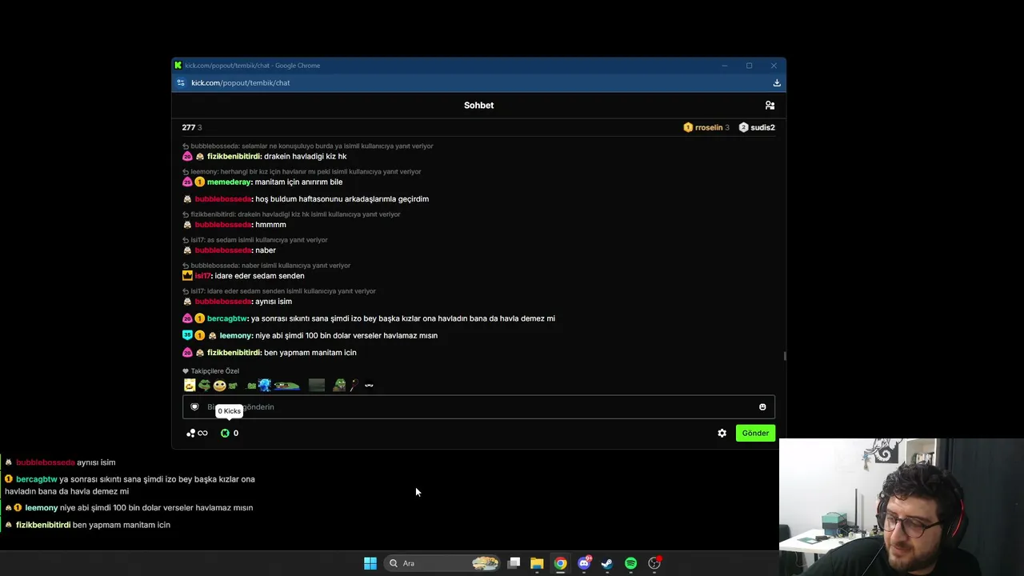The height and width of the screenshot is (576, 1024).
Task: Click reply line 'as sedam isimli kullanıcıya'
Action: (x=258, y=240)
